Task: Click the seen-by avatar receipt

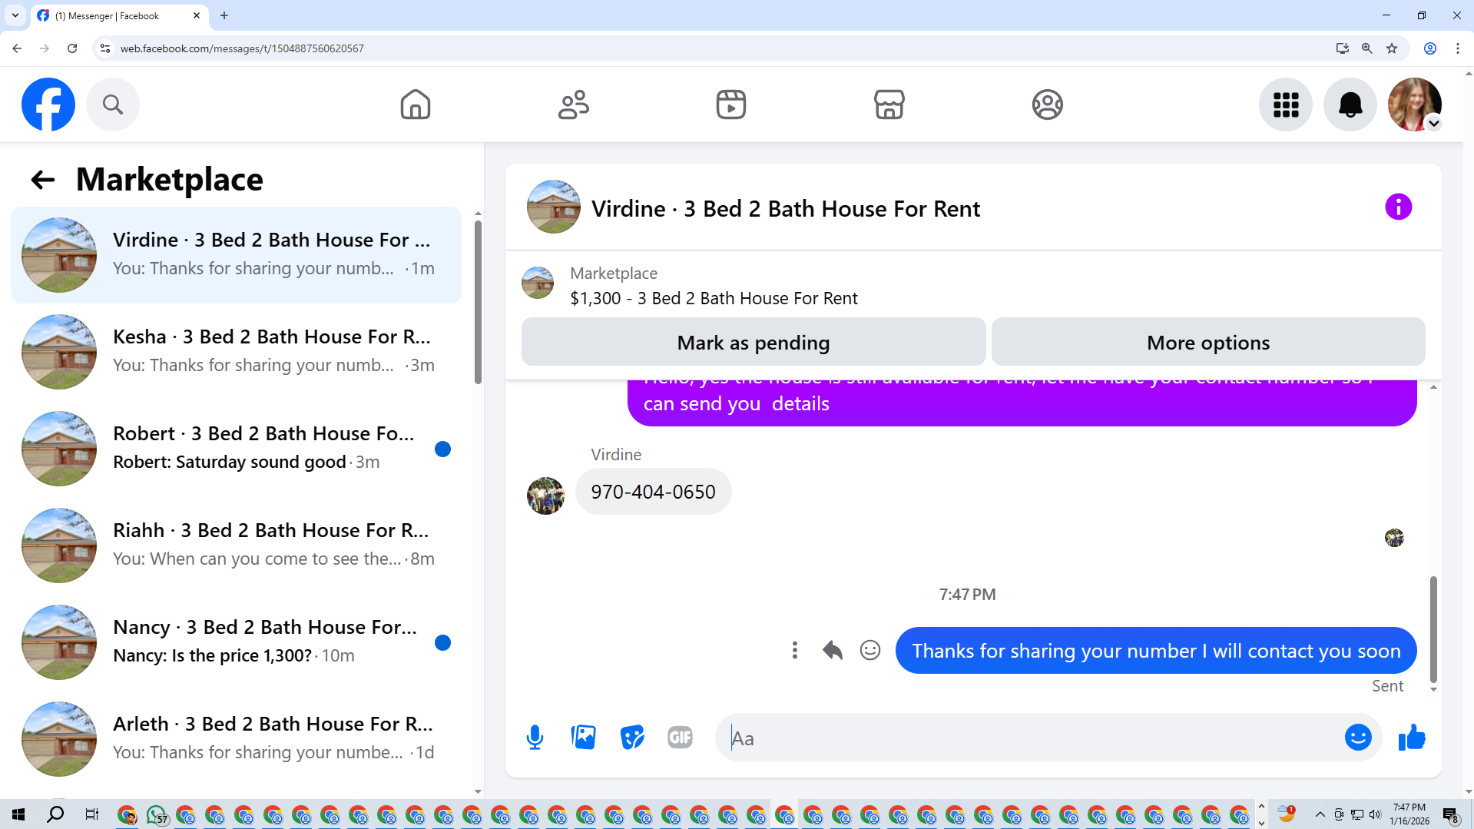Action: pos(1394,538)
